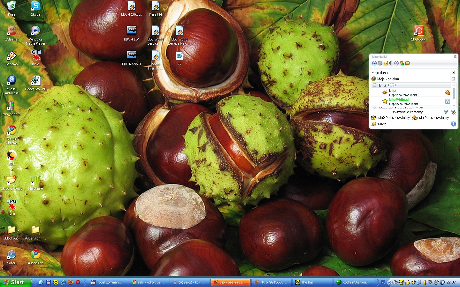
Task: Click the Gadu-Gadu G icon in Miranda toolbar
Action: (386, 63)
